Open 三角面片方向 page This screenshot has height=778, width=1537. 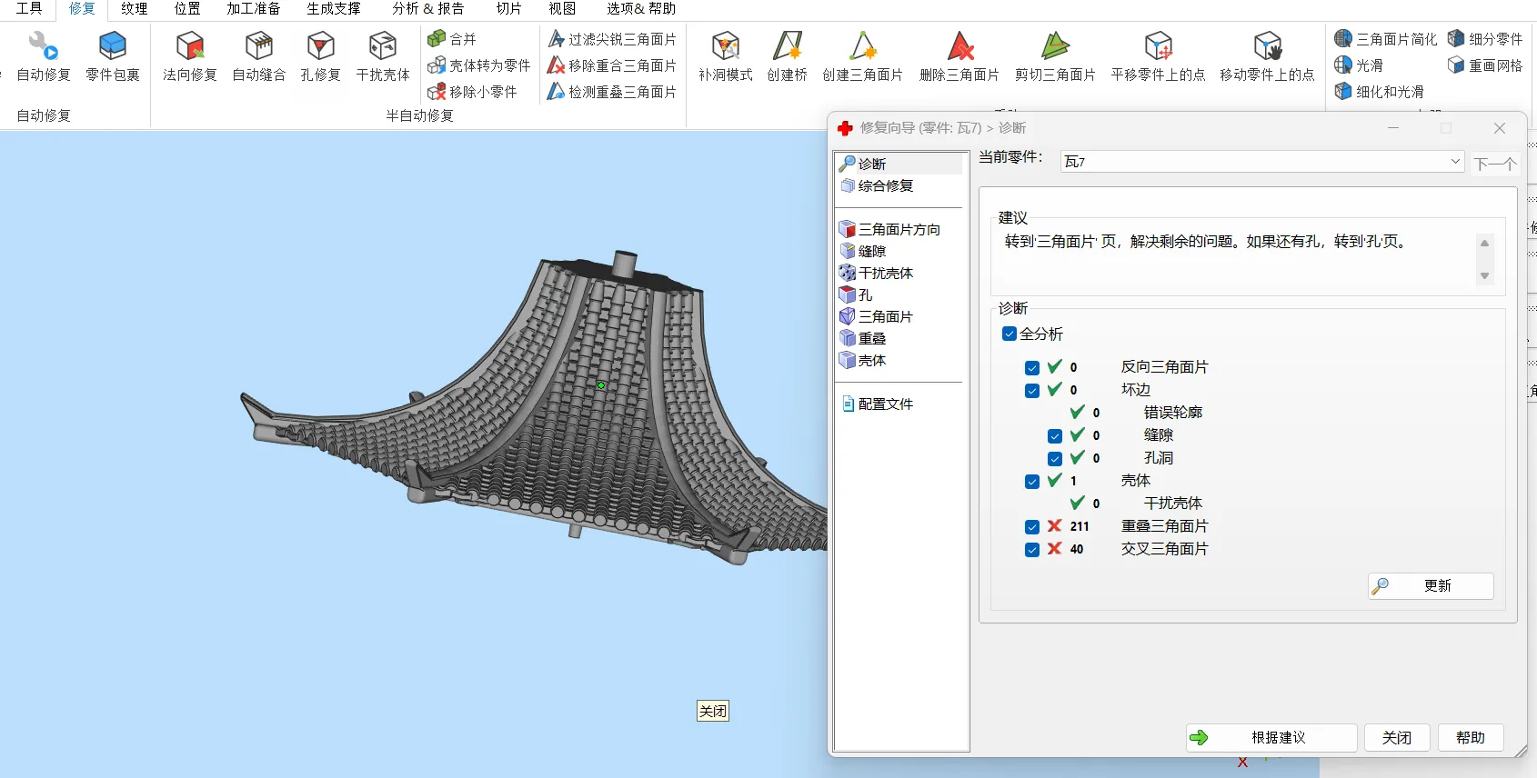[899, 229]
